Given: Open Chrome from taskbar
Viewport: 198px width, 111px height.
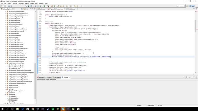Looking at the screenshot, I should (x=33, y=109).
